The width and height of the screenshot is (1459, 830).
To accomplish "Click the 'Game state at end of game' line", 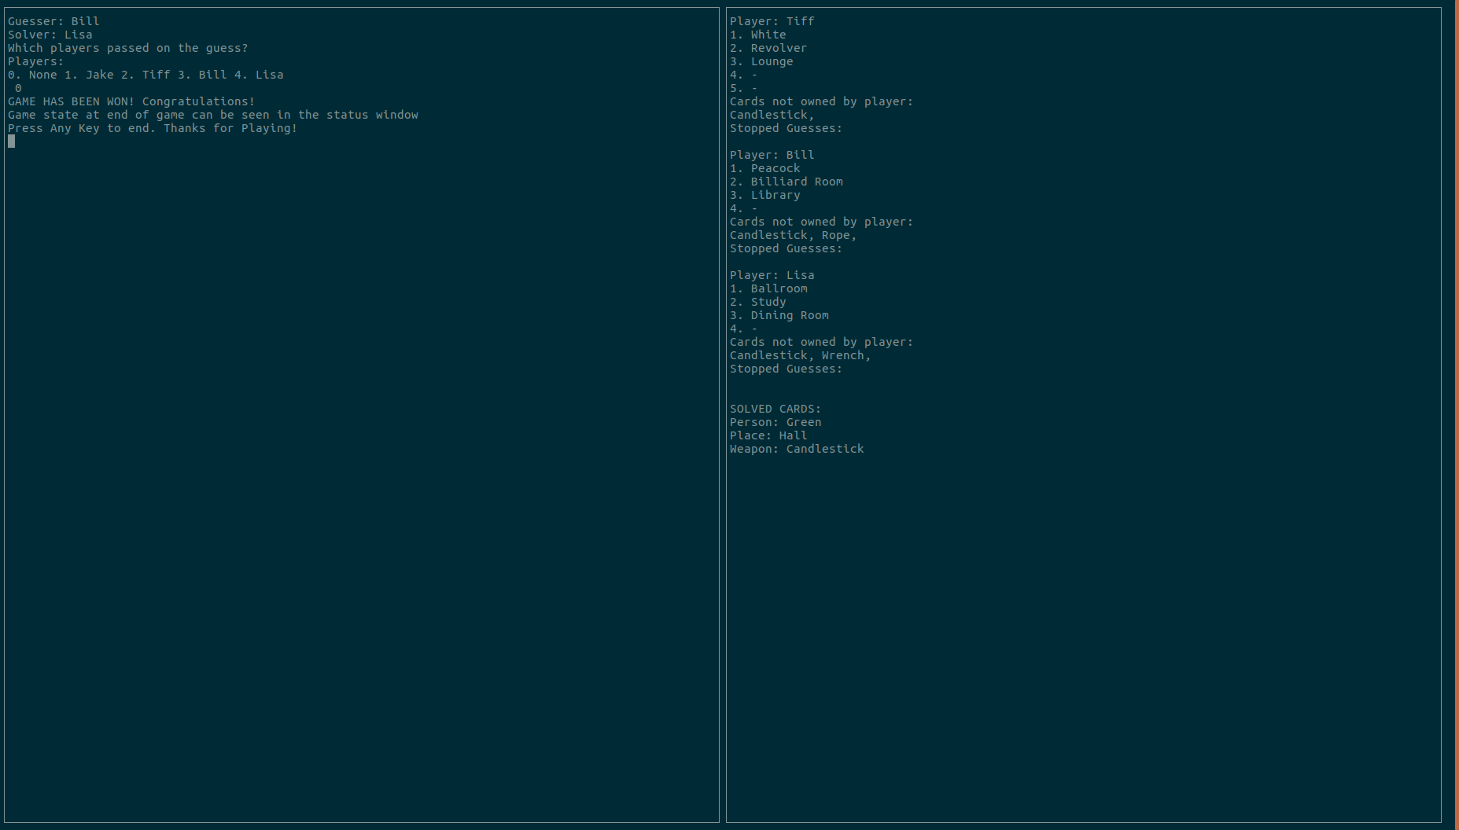I will (213, 115).
